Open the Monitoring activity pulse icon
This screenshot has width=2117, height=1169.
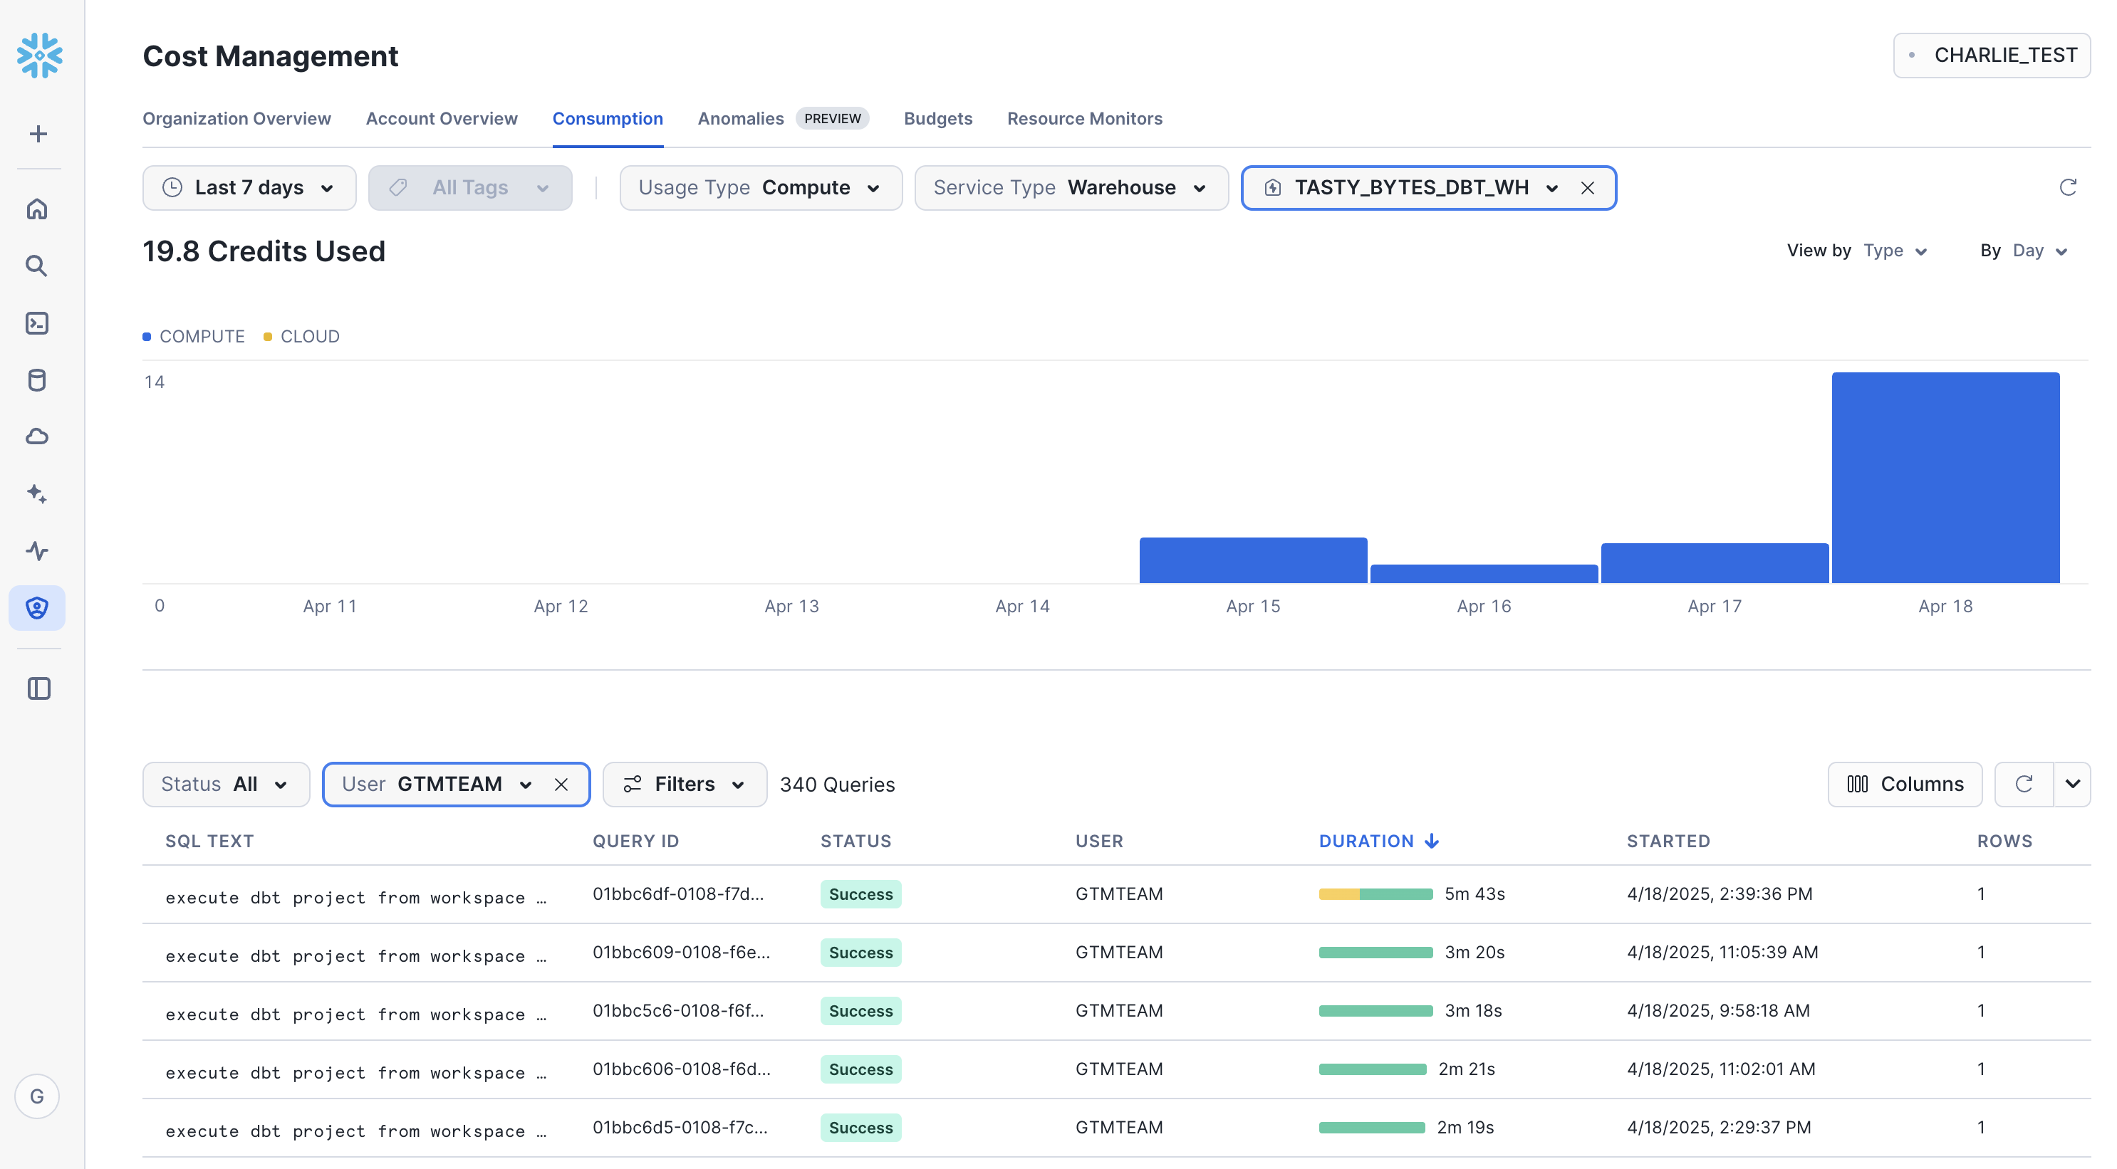pos(37,550)
